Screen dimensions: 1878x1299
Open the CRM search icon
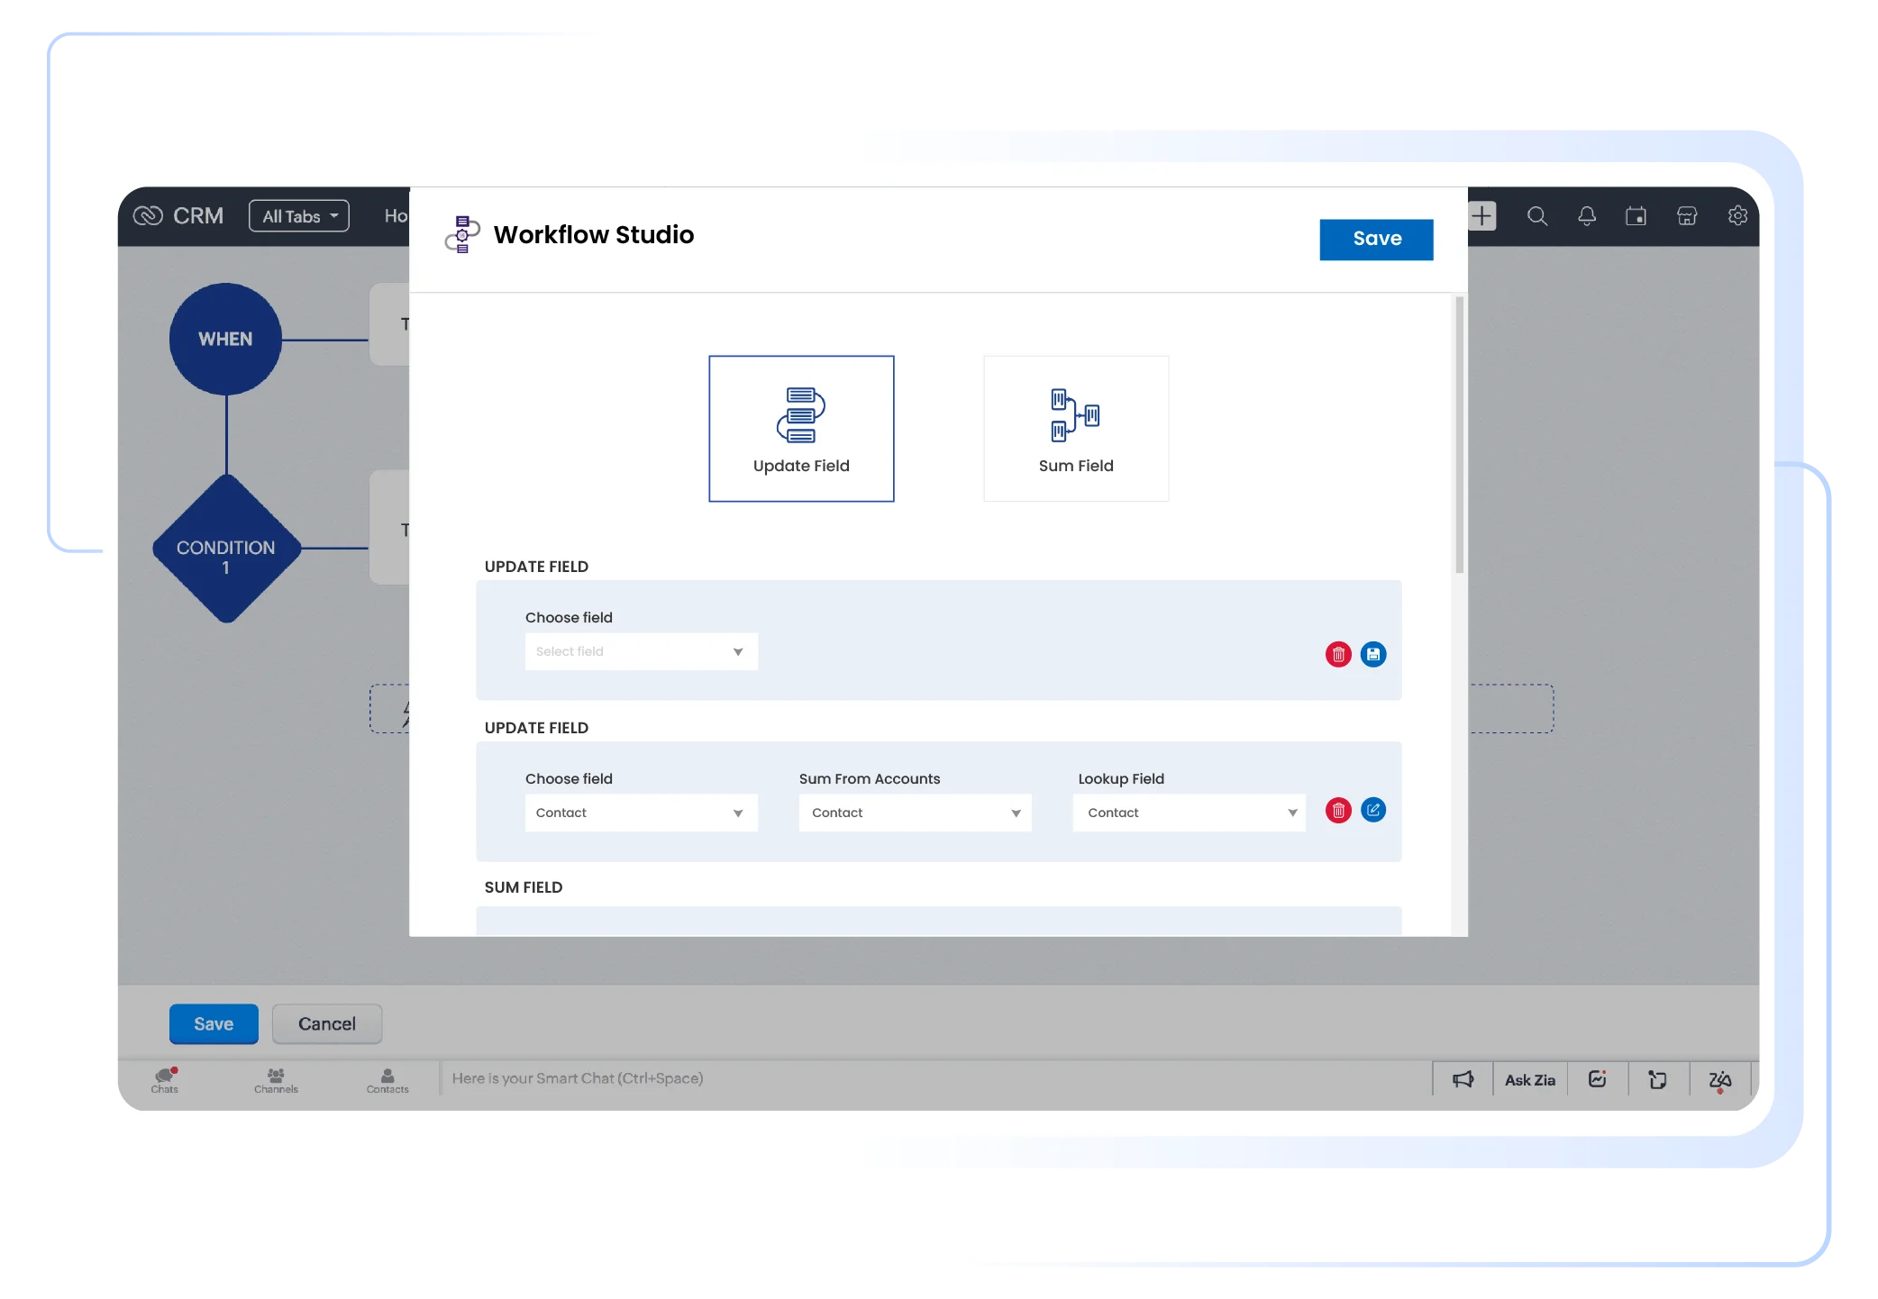pos(1537,215)
